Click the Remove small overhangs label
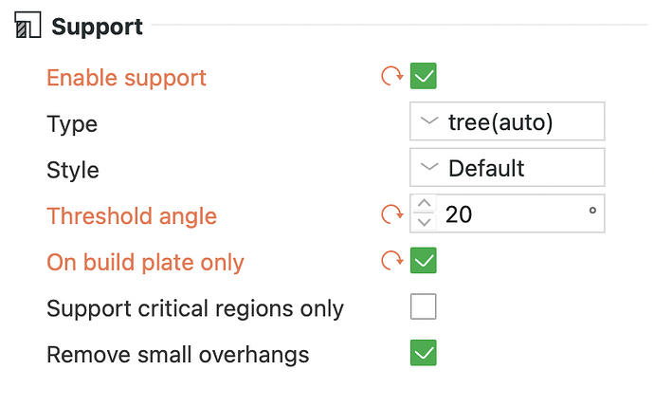 [177, 355]
